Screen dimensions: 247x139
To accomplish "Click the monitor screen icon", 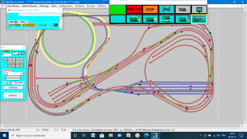I will click(199, 10).
